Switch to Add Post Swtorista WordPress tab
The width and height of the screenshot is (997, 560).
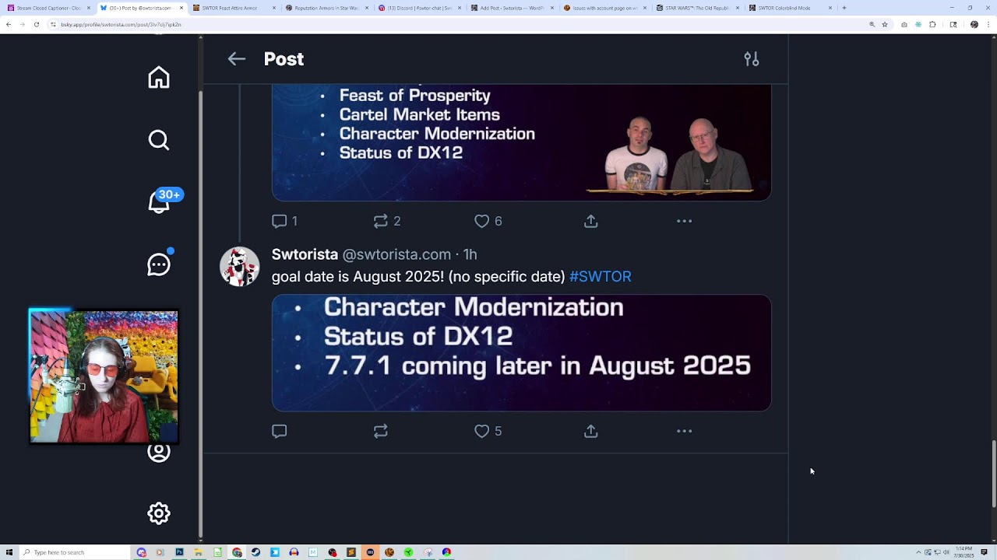pos(512,8)
